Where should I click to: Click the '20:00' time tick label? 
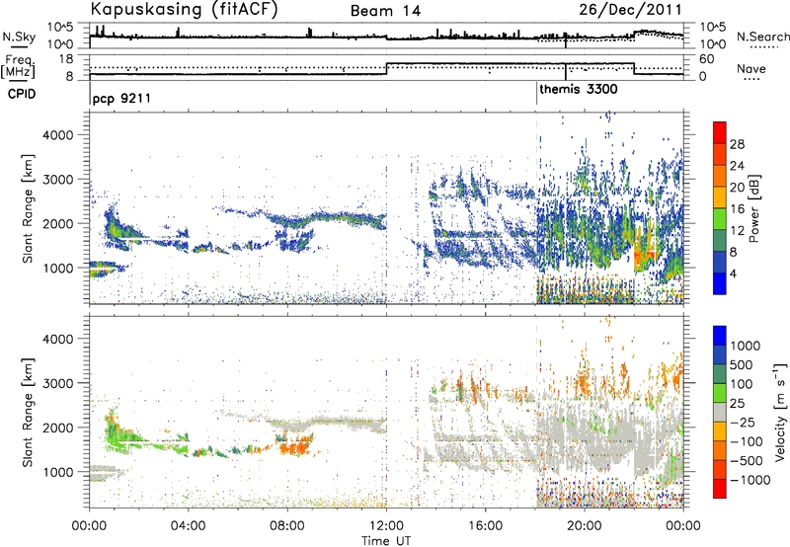585,526
